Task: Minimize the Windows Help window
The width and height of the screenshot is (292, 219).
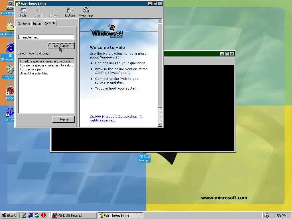Action: 150,3
